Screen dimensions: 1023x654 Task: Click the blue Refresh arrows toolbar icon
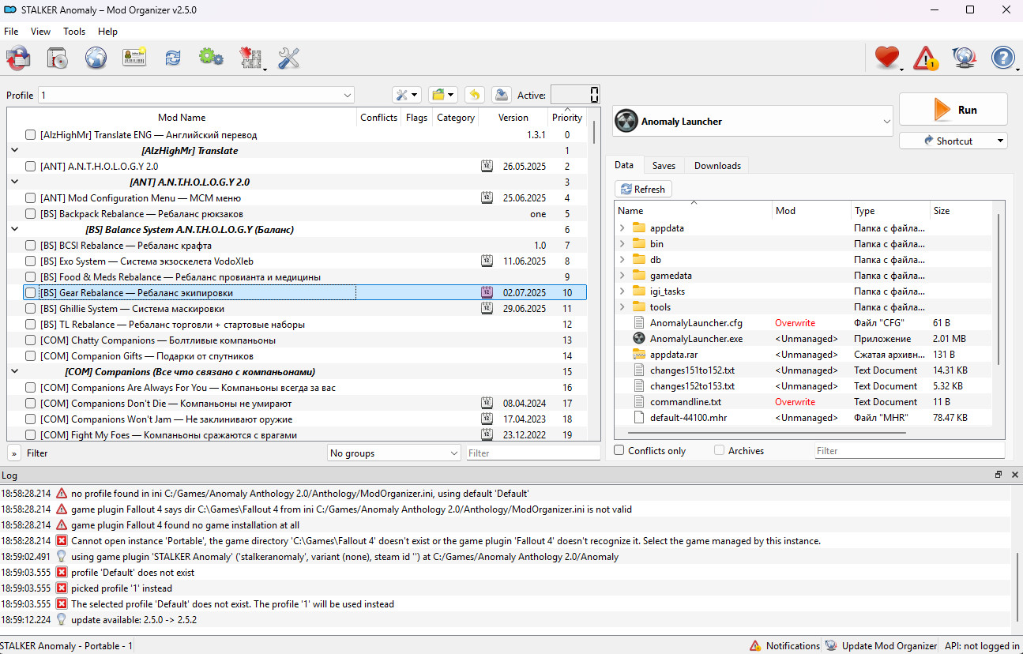172,58
